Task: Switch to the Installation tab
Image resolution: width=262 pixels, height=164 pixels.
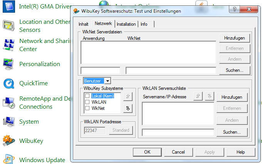Action: click(126, 24)
